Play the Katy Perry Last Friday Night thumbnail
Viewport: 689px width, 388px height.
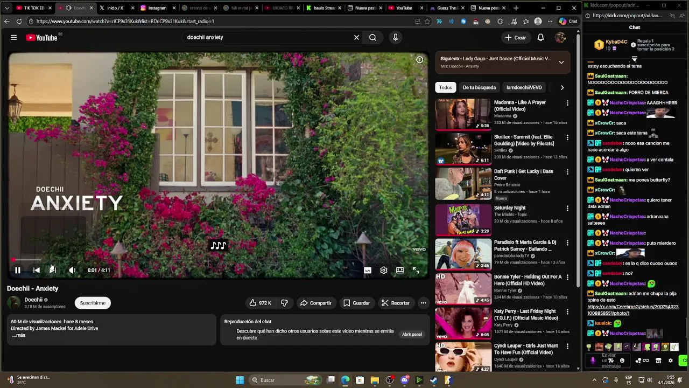click(463, 323)
